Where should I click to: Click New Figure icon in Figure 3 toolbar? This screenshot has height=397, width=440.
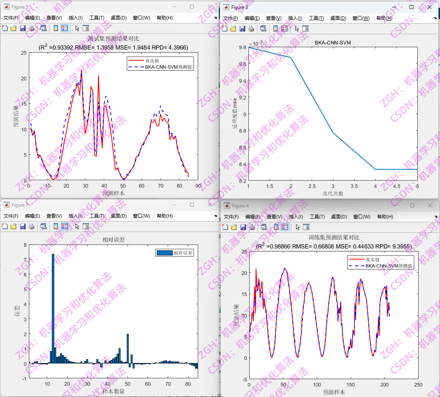tap(225, 28)
